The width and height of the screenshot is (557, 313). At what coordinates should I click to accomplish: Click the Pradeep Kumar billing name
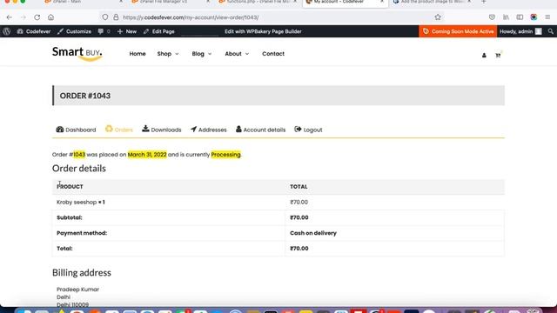pyautogui.click(x=77, y=290)
